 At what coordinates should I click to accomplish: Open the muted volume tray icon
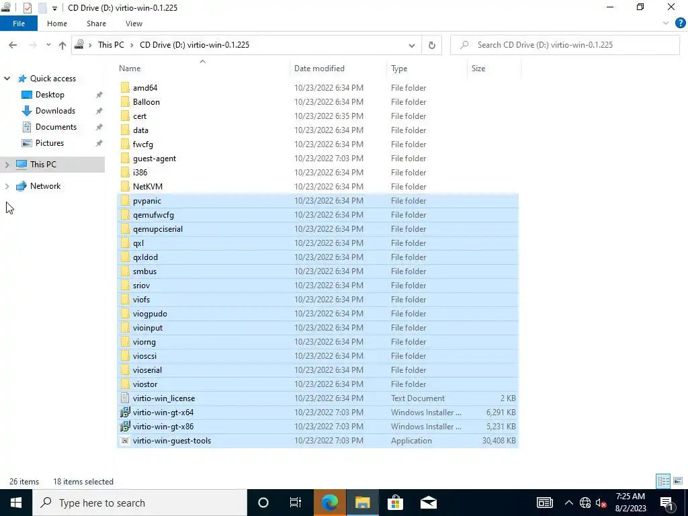click(x=601, y=503)
